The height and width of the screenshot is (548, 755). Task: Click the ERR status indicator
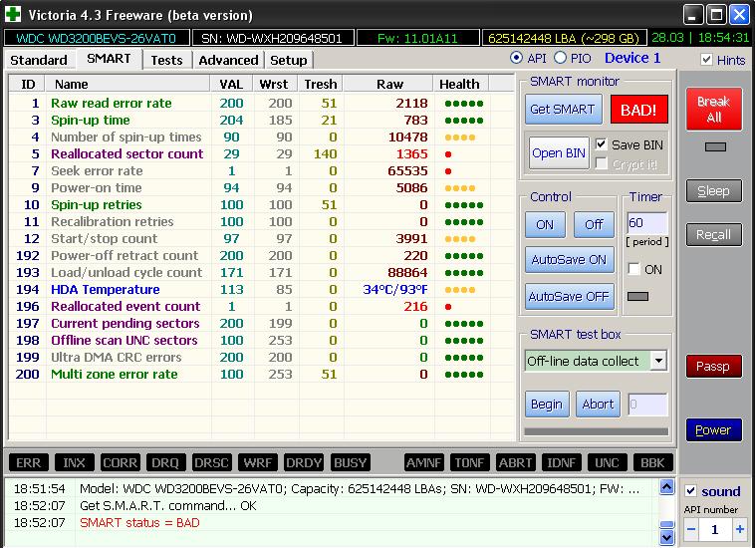[29, 462]
